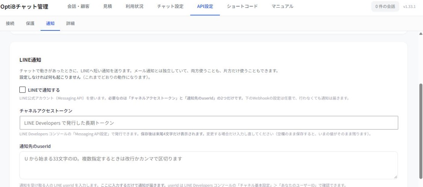Select the 通知 tab
The image size is (423, 187).
click(x=50, y=24)
